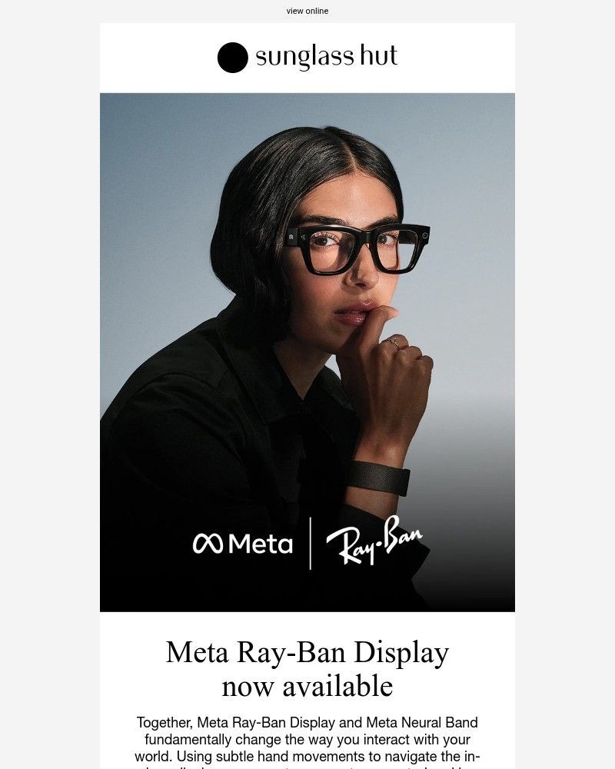This screenshot has height=769, width=615.
Task: Click 'Meta Neural Band' in the paragraph
Action: (x=422, y=723)
